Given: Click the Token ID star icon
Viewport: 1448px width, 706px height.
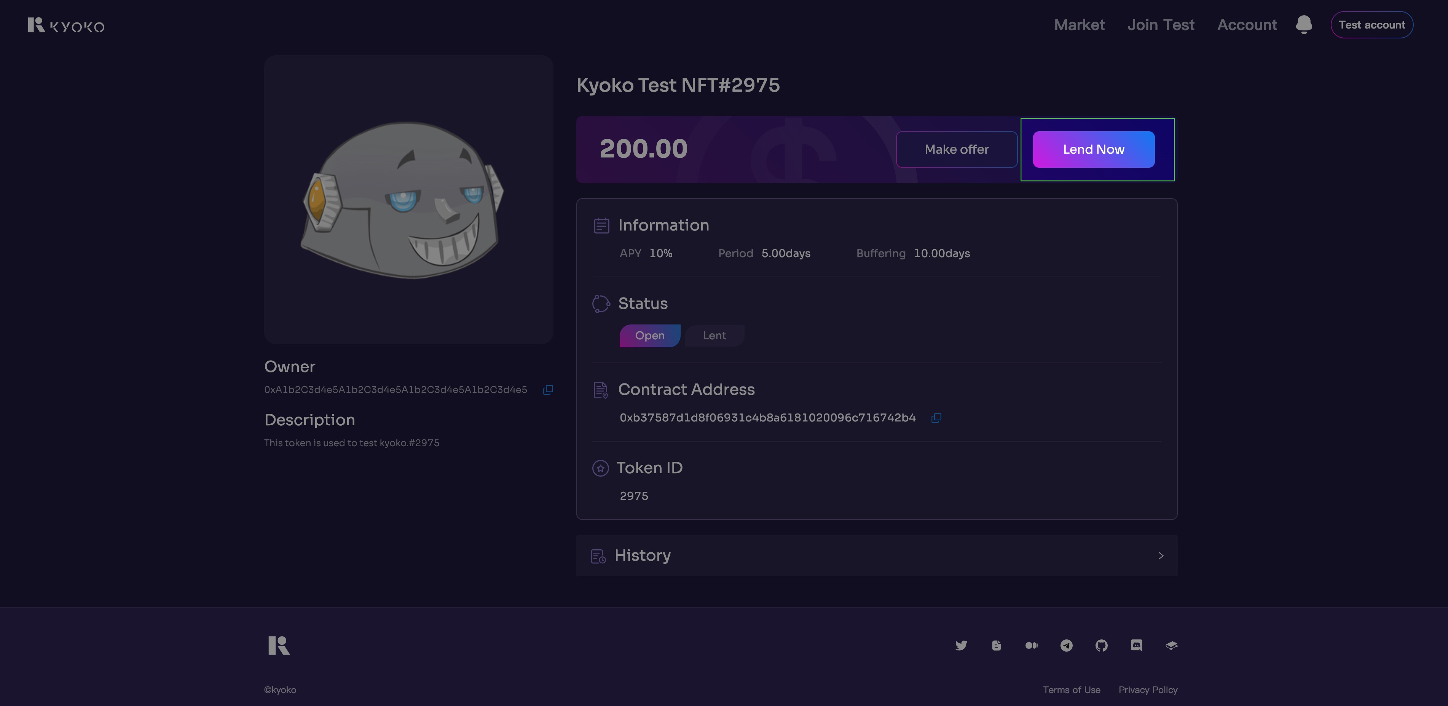Looking at the screenshot, I should 600,468.
